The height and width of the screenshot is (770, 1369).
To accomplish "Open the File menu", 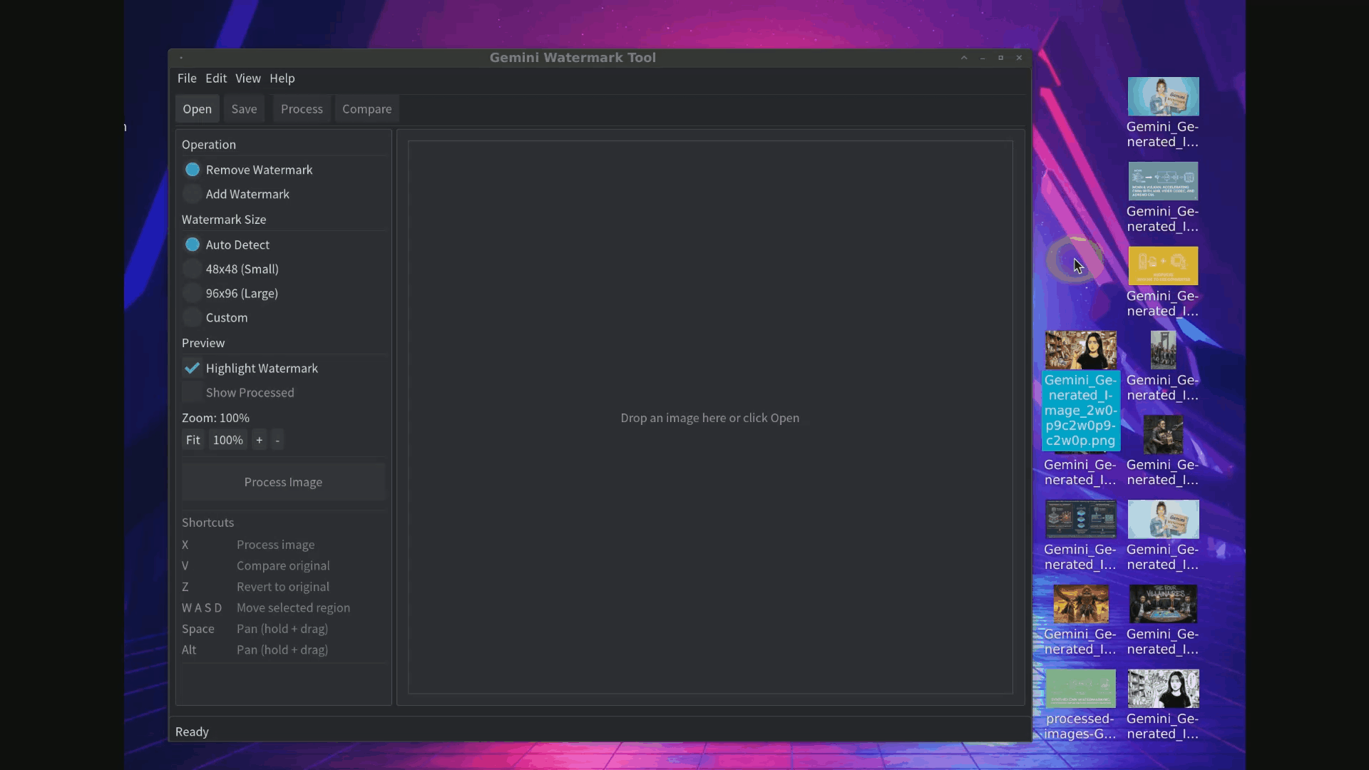I will click(186, 78).
